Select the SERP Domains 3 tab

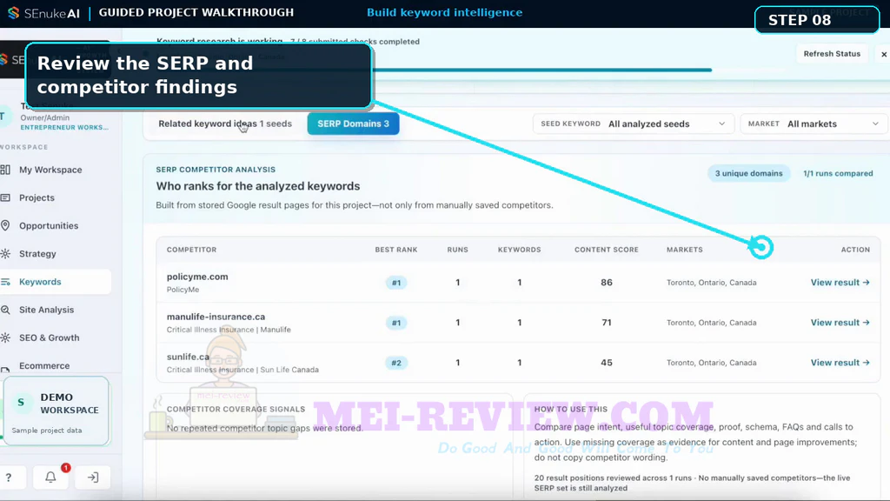353,124
